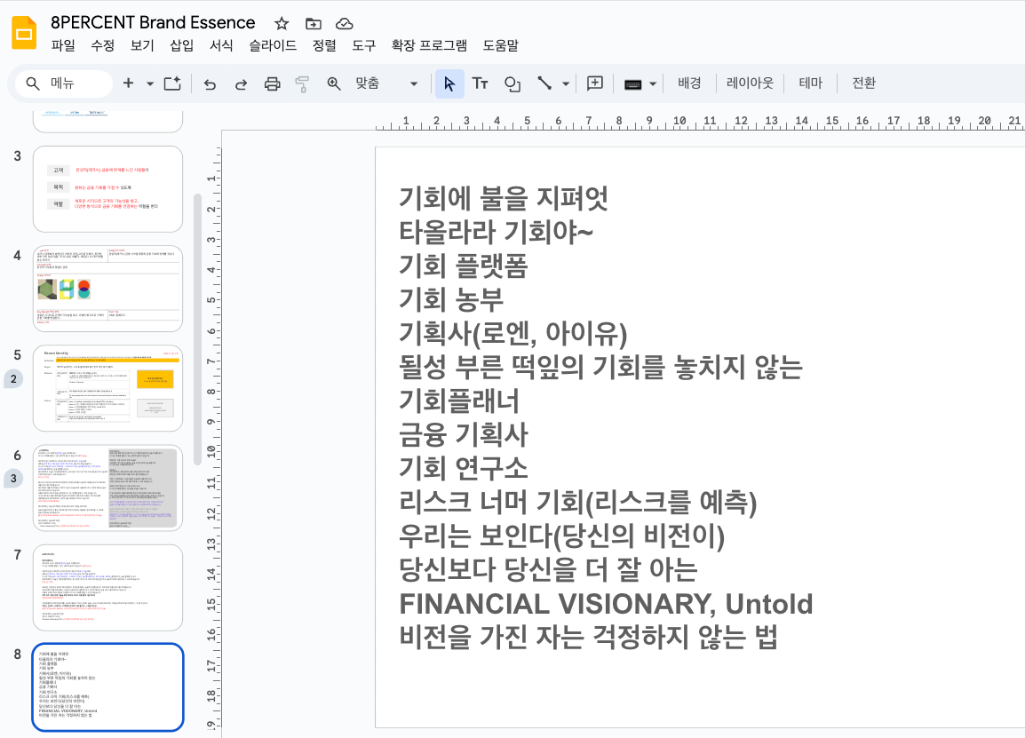The width and height of the screenshot is (1025, 738).
Task: Click the text '될성 부른 떡잎의 기회를 놓치지 않는'
Action: tap(600, 368)
